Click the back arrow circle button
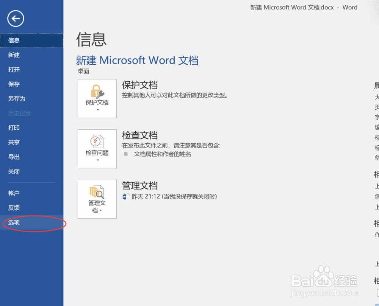 coord(16,19)
